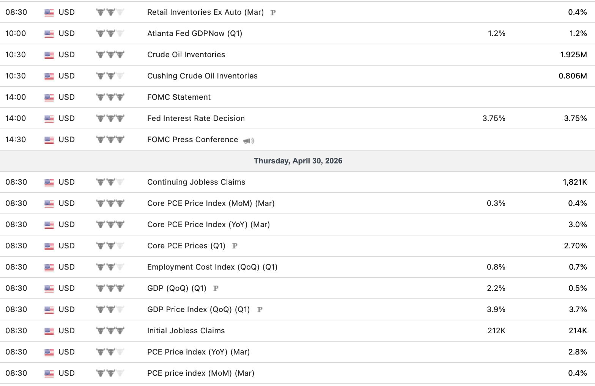Click the 1.925M previous value for Crude Oil Inventories
The width and height of the screenshot is (595, 386).
(x=573, y=55)
